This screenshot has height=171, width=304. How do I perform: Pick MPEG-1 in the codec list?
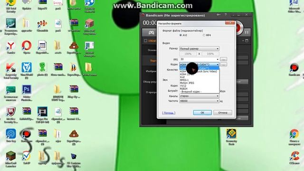(x=199, y=80)
